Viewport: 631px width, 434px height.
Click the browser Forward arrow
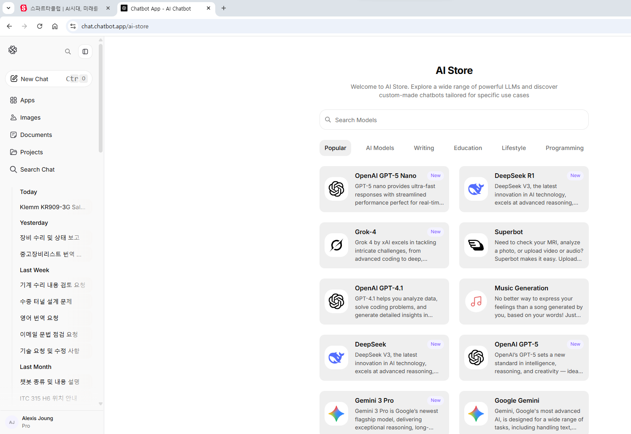coord(24,26)
